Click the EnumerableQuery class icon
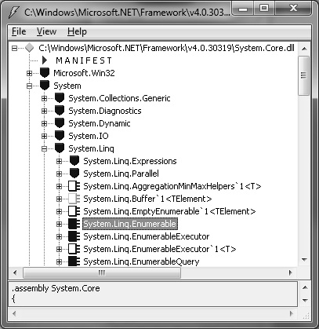This screenshot has width=319, height=329. coord(74,261)
